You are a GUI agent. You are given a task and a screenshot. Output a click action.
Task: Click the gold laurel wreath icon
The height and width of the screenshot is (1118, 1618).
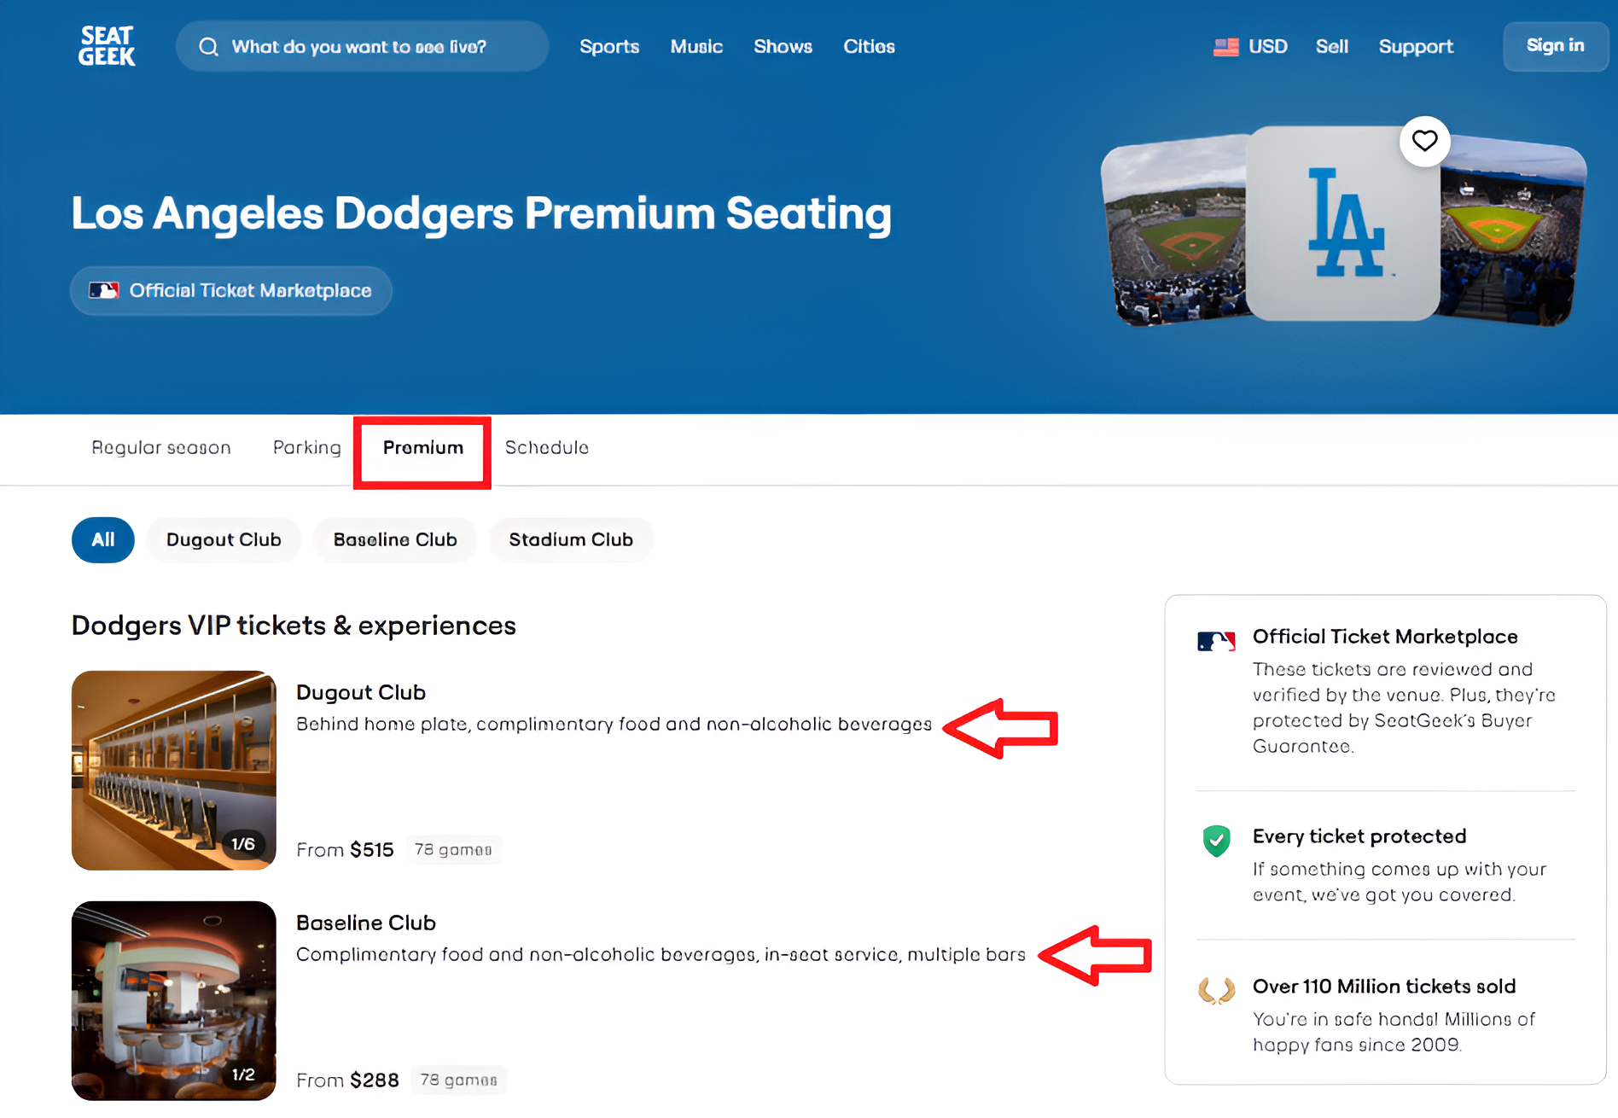pos(1216,991)
